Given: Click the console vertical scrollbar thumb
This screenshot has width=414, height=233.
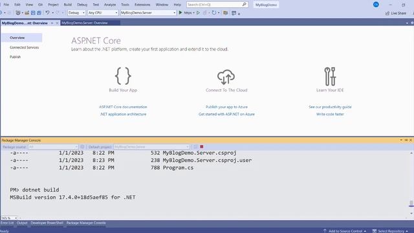Looking at the screenshot, I should (x=411, y=203).
